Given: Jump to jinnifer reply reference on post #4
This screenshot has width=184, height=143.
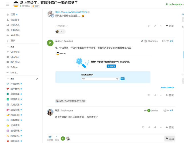Looking at the screenshot, I should point(151,110).
